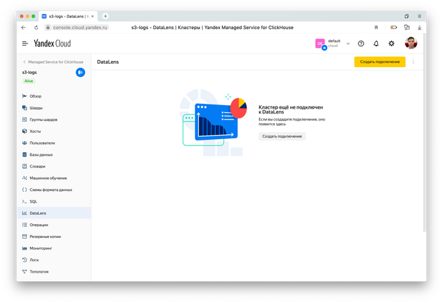The height and width of the screenshot is (303, 443).
Task: Click the browser back arrow
Action: tap(24, 27)
